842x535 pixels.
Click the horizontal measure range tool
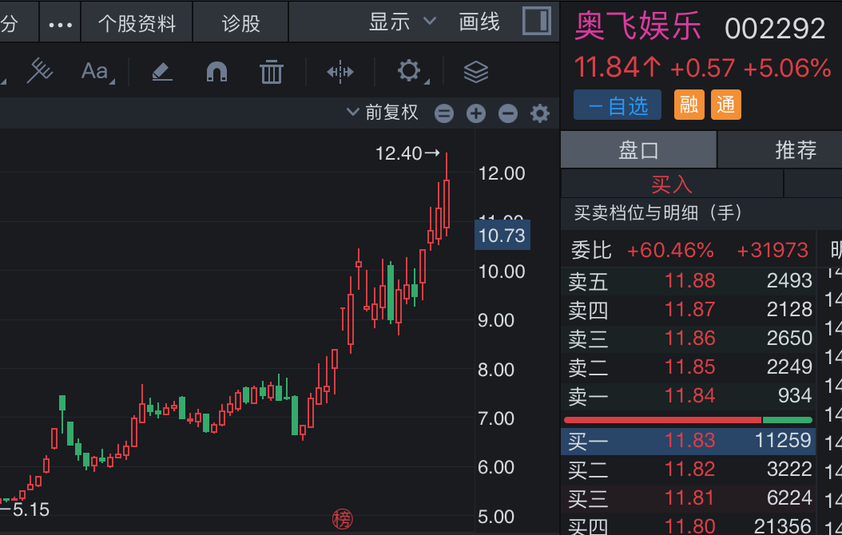(x=340, y=72)
